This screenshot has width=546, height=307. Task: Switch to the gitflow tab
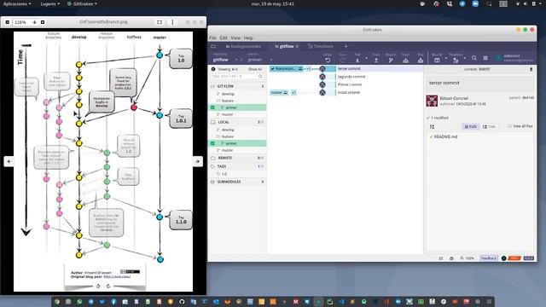click(x=287, y=46)
